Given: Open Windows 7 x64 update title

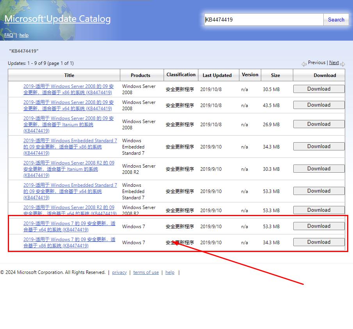Looking at the screenshot, I should (70, 227).
